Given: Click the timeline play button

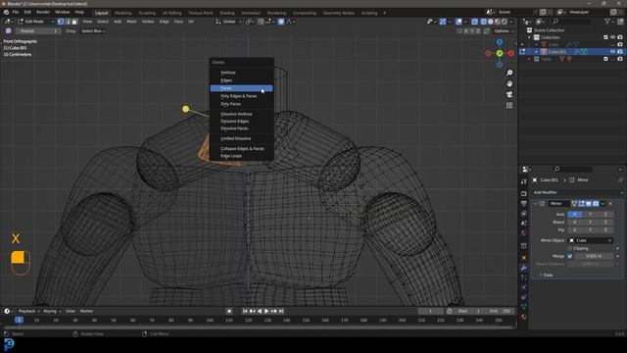Looking at the screenshot, I should (266, 311).
